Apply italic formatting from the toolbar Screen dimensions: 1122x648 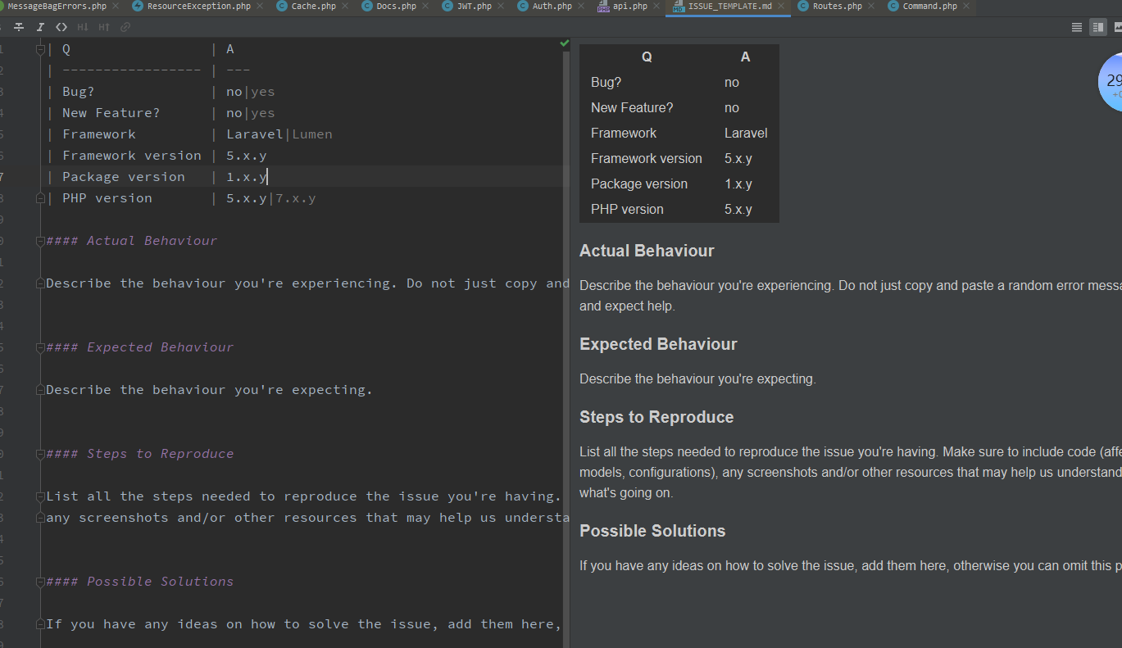(40, 27)
